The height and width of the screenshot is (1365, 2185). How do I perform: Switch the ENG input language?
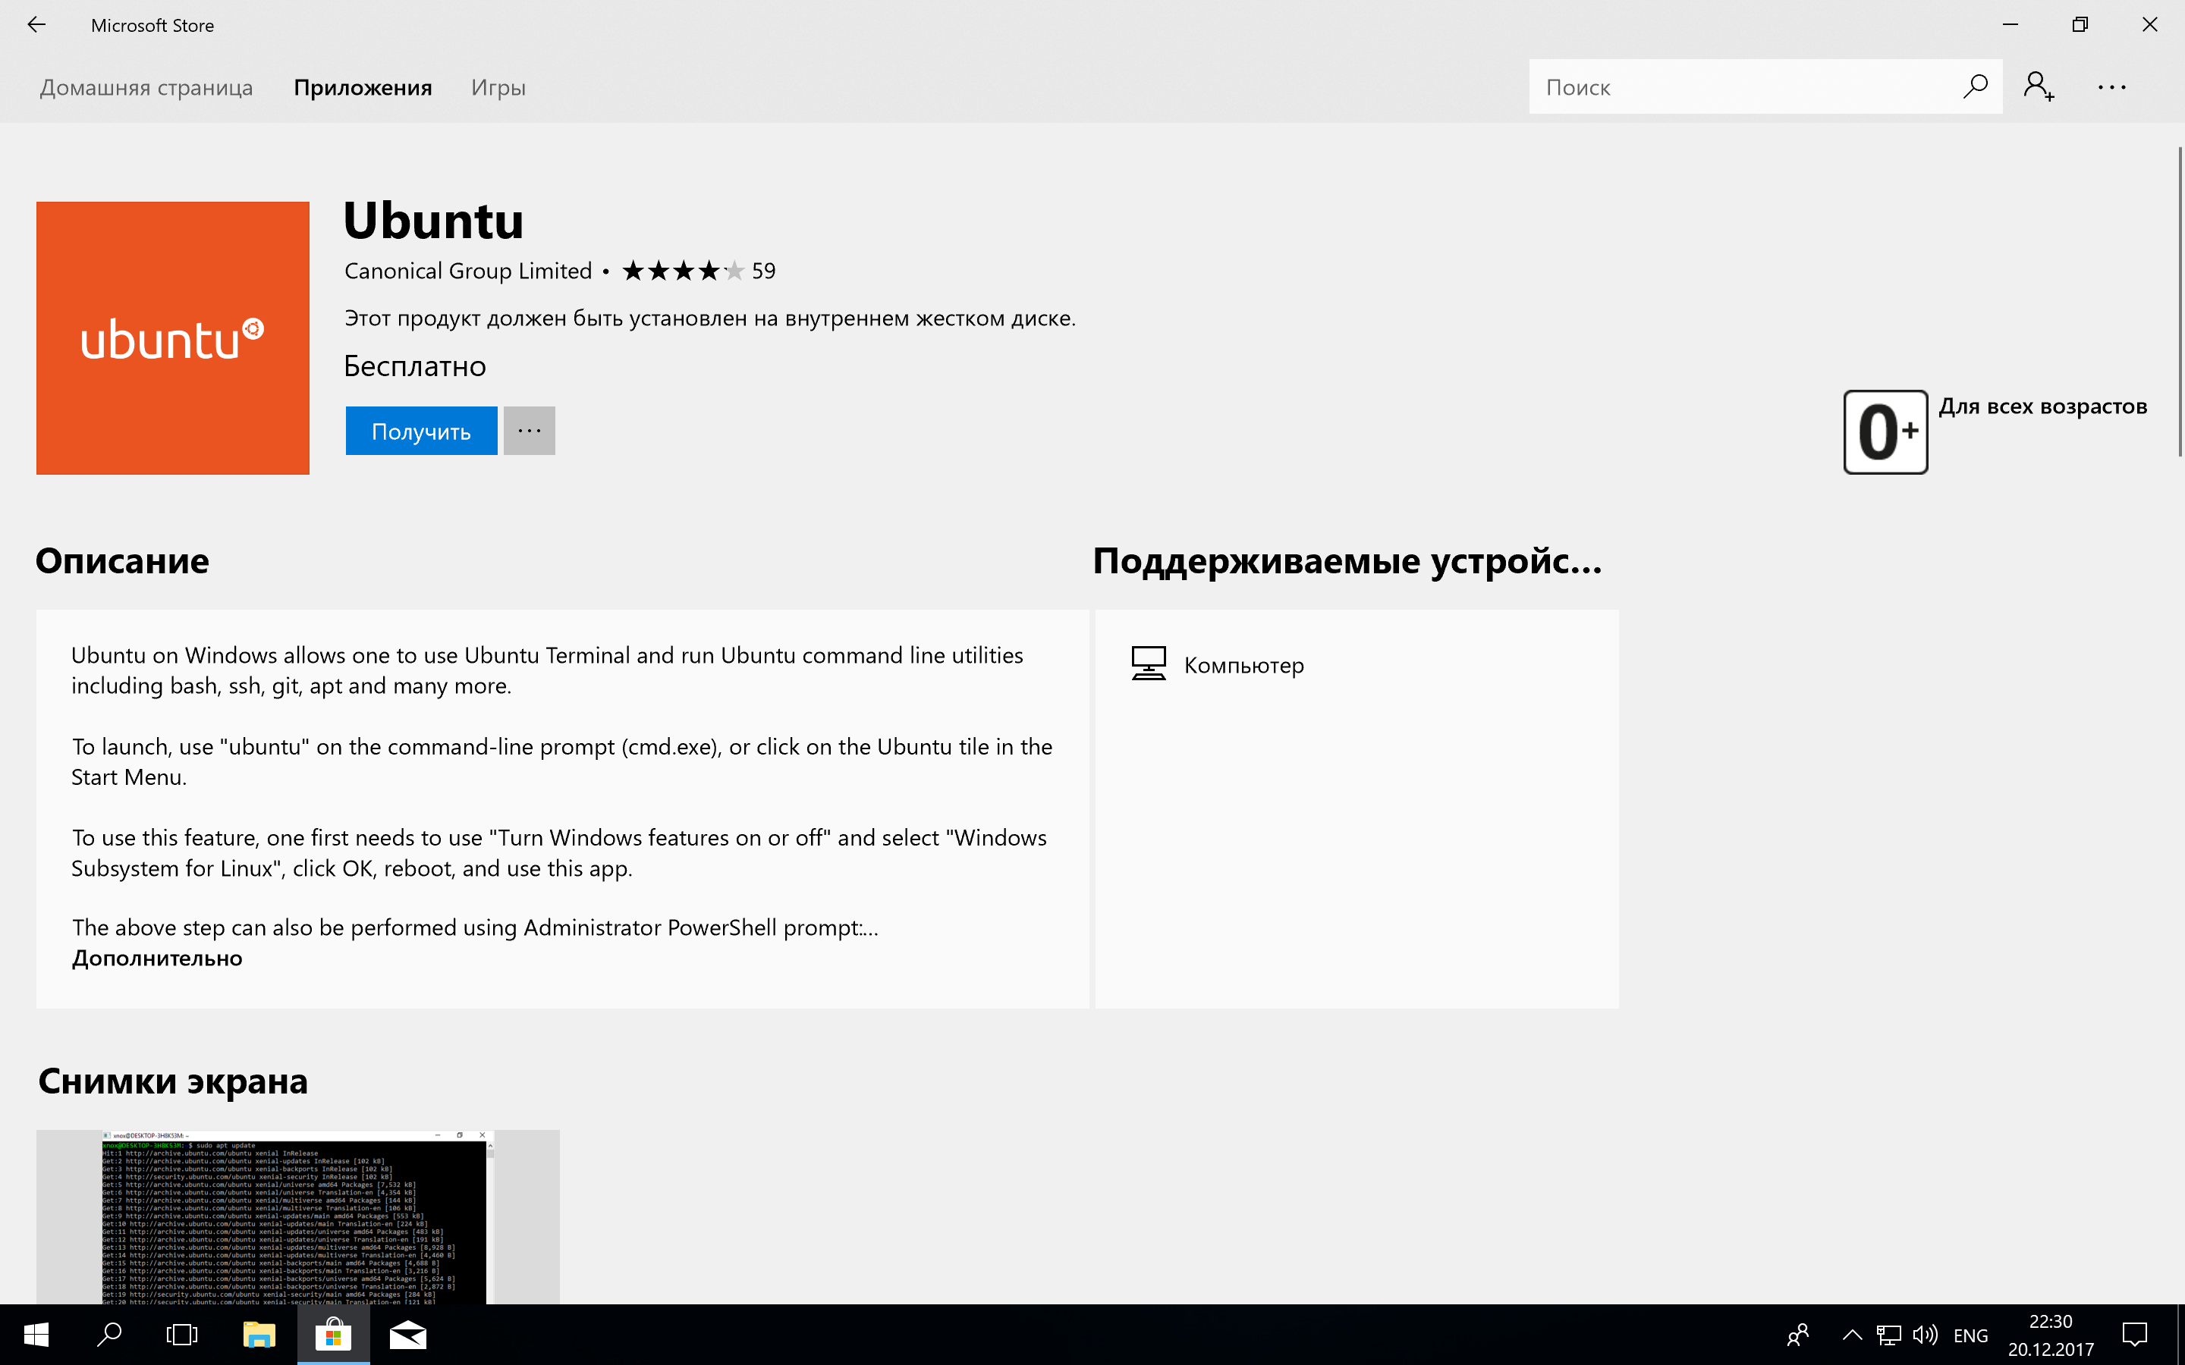(x=1970, y=1335)
